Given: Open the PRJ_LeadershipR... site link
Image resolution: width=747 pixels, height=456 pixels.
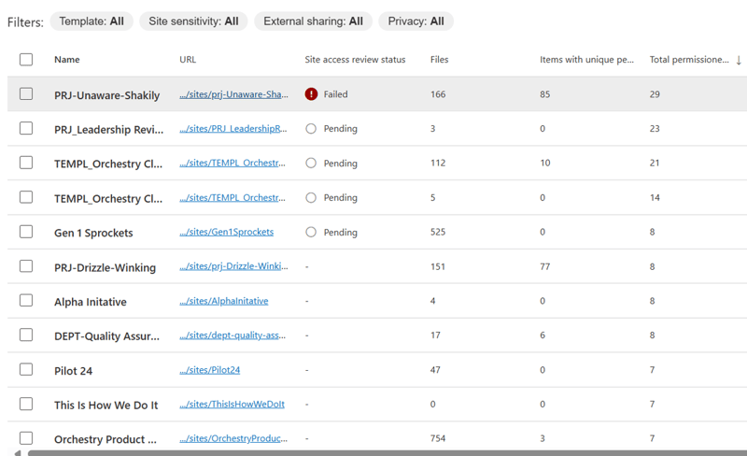Looking at the screenshot, I should coord(233,129).
